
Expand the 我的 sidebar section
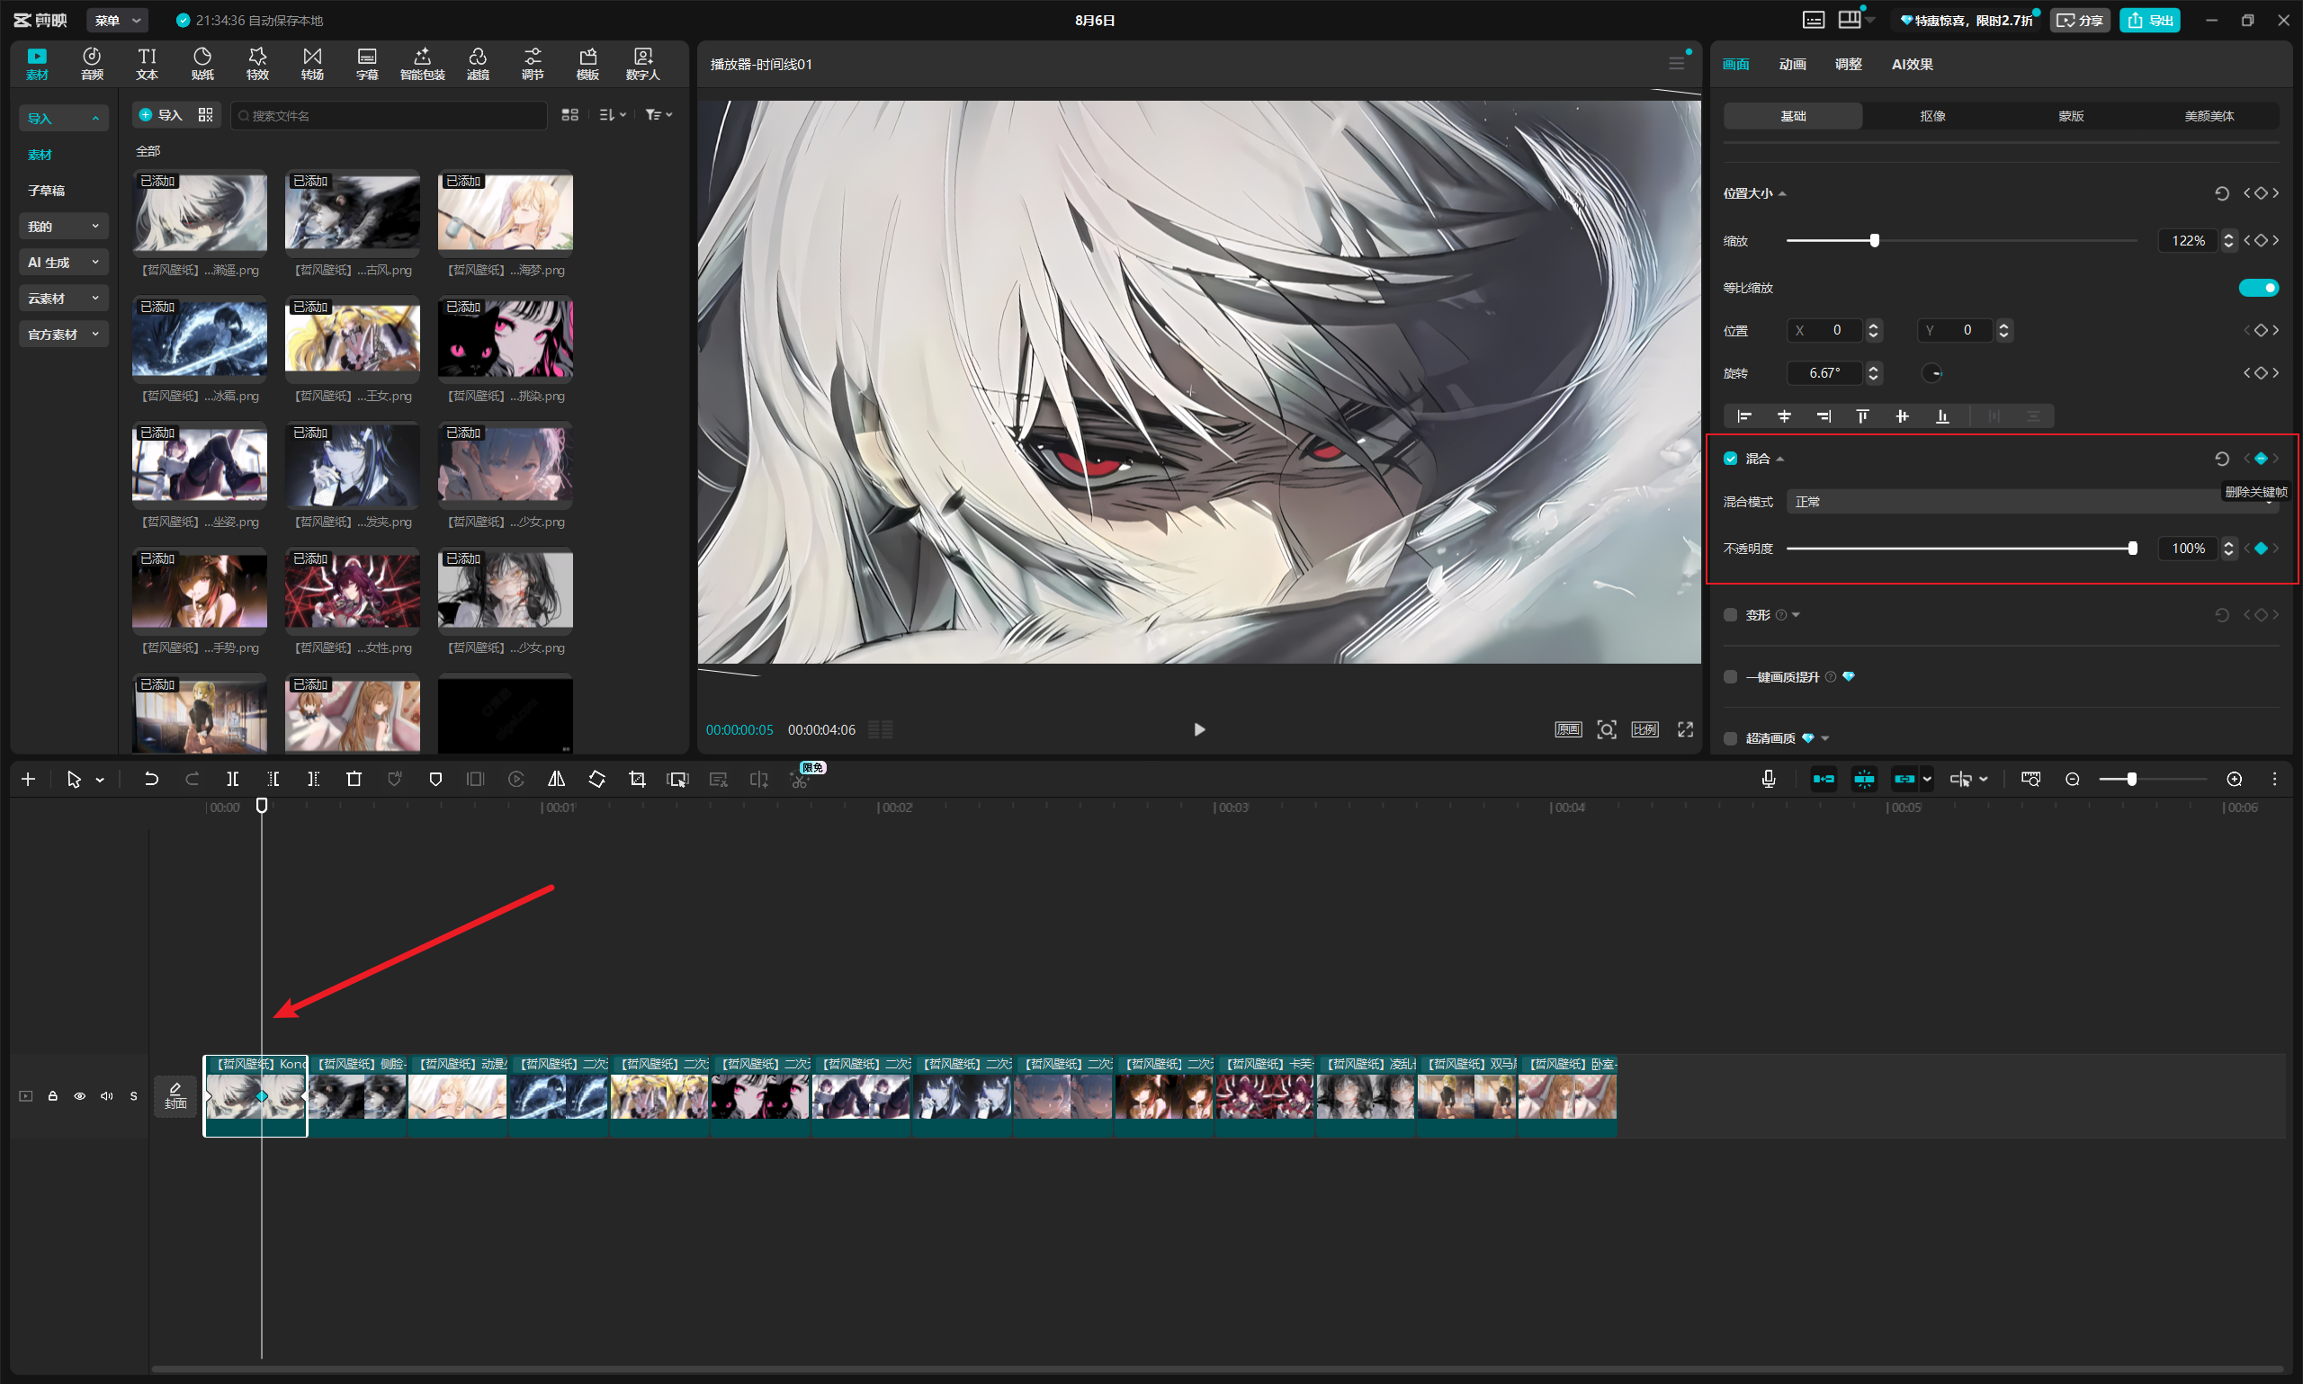click(x=64, y=227)
